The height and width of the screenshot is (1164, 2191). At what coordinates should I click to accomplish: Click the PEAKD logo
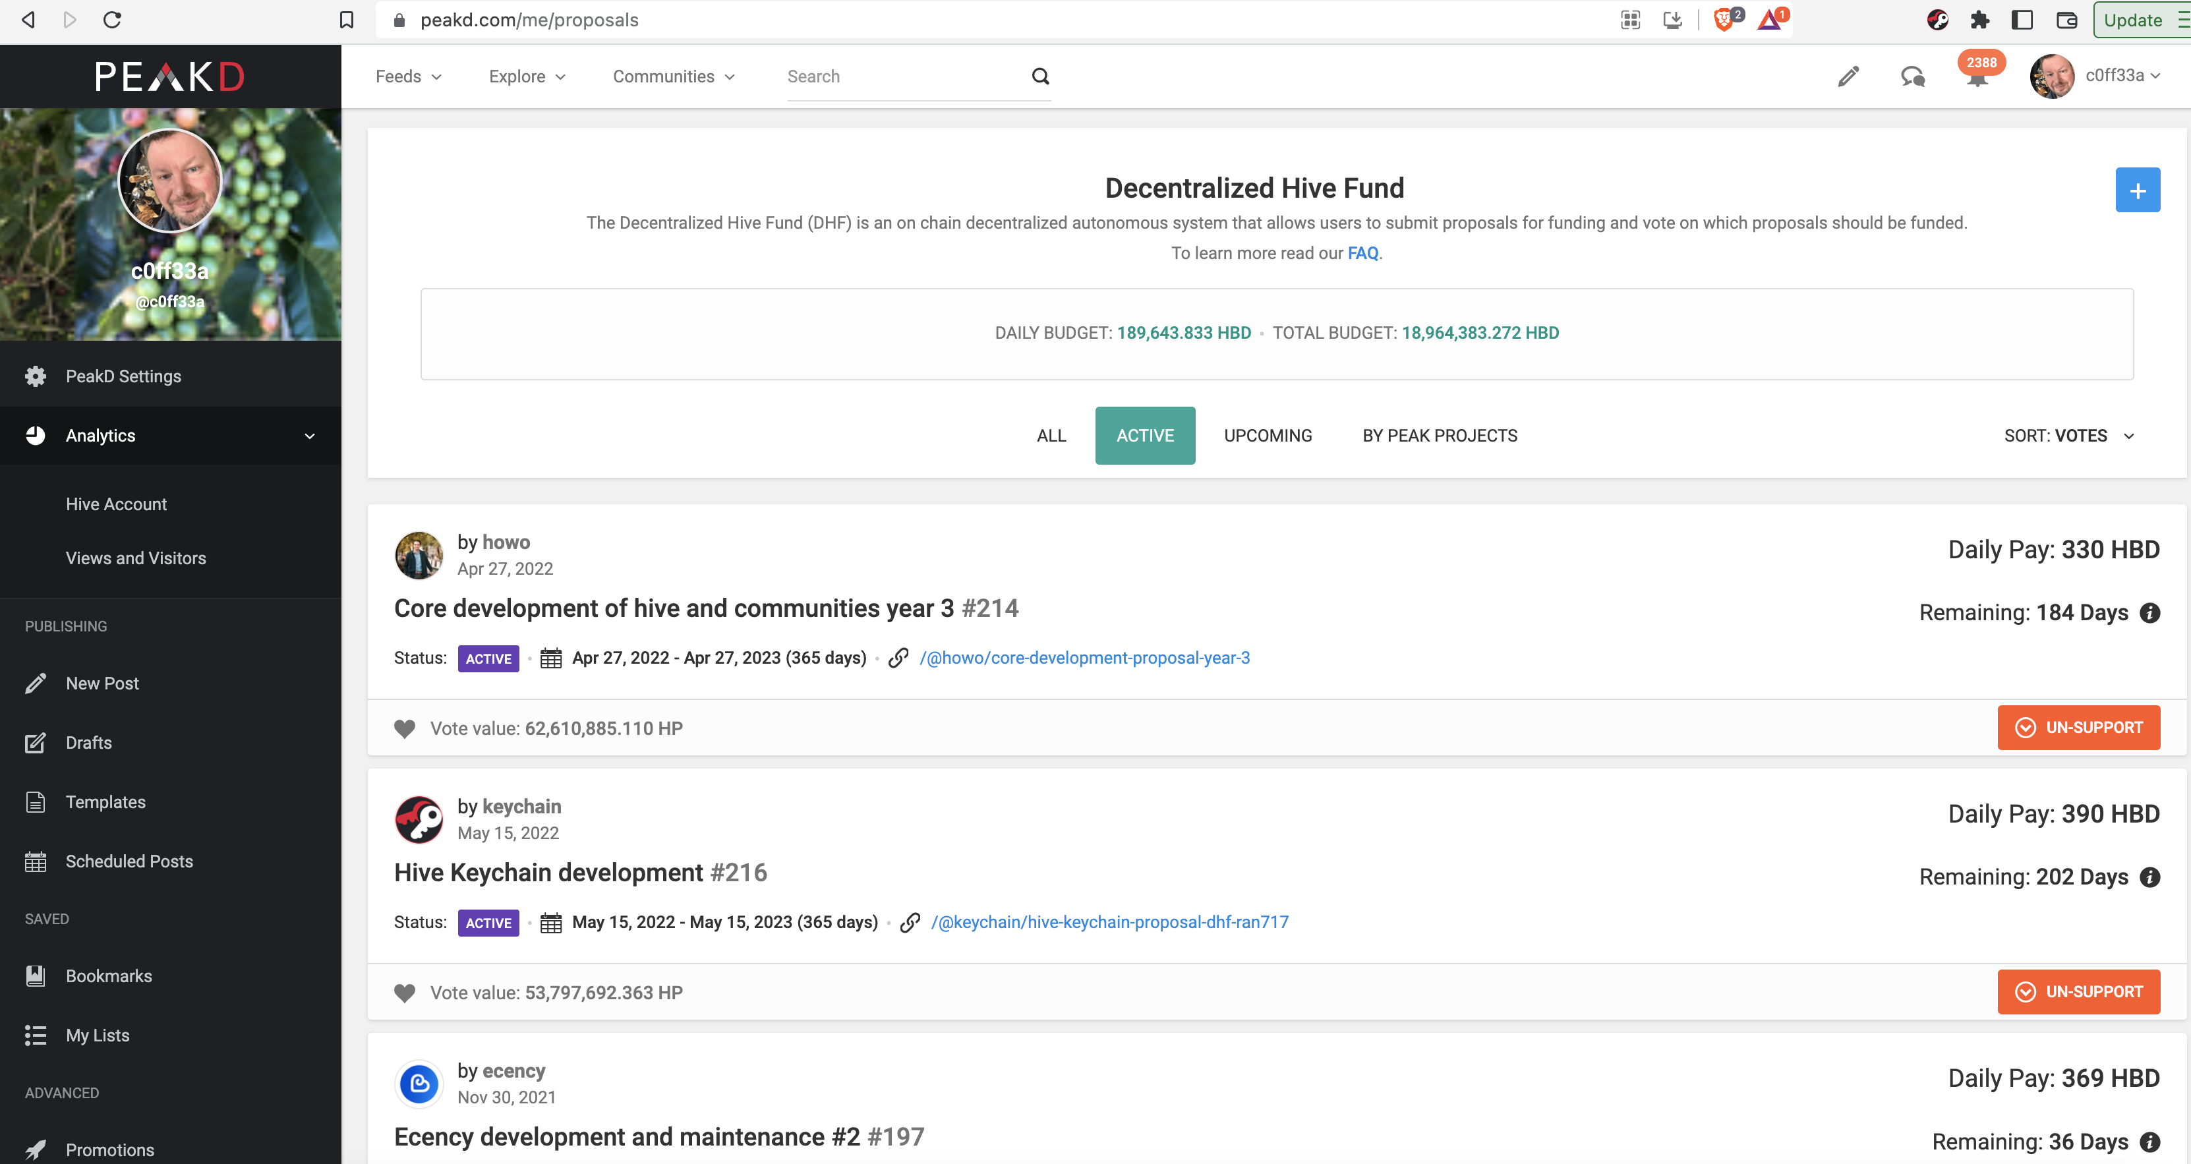[x=170, y=76]
